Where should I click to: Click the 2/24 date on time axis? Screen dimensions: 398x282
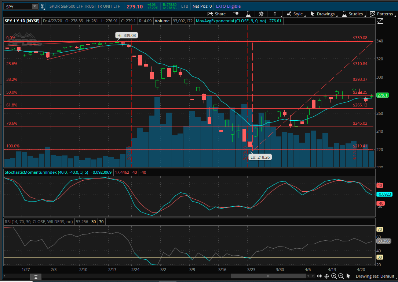[135, 270]
